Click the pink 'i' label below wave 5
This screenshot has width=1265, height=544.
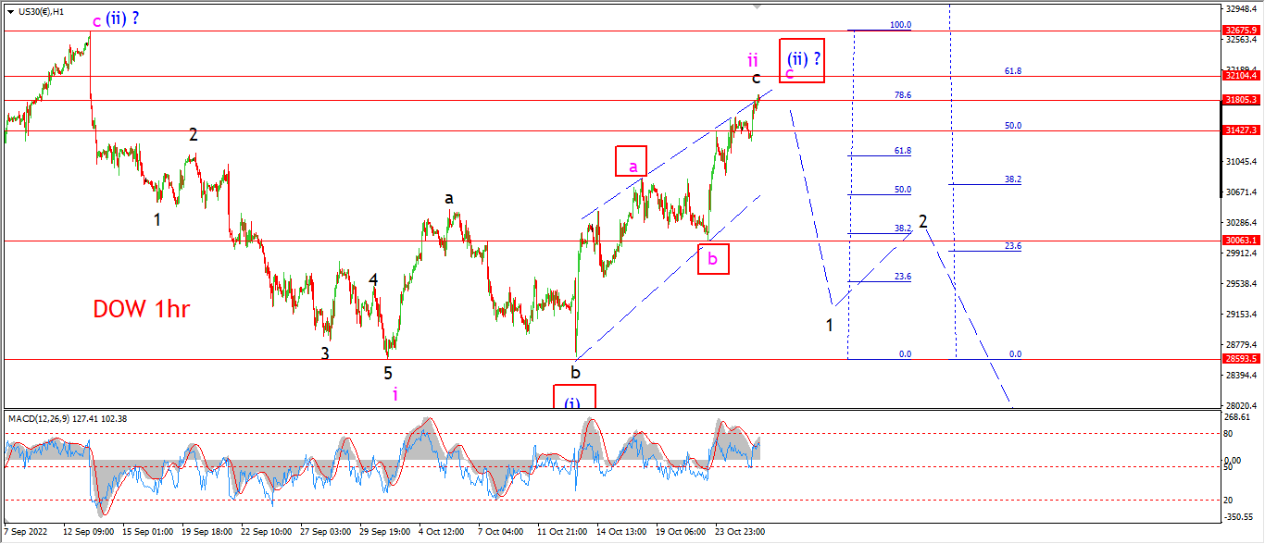coord(395,394)
